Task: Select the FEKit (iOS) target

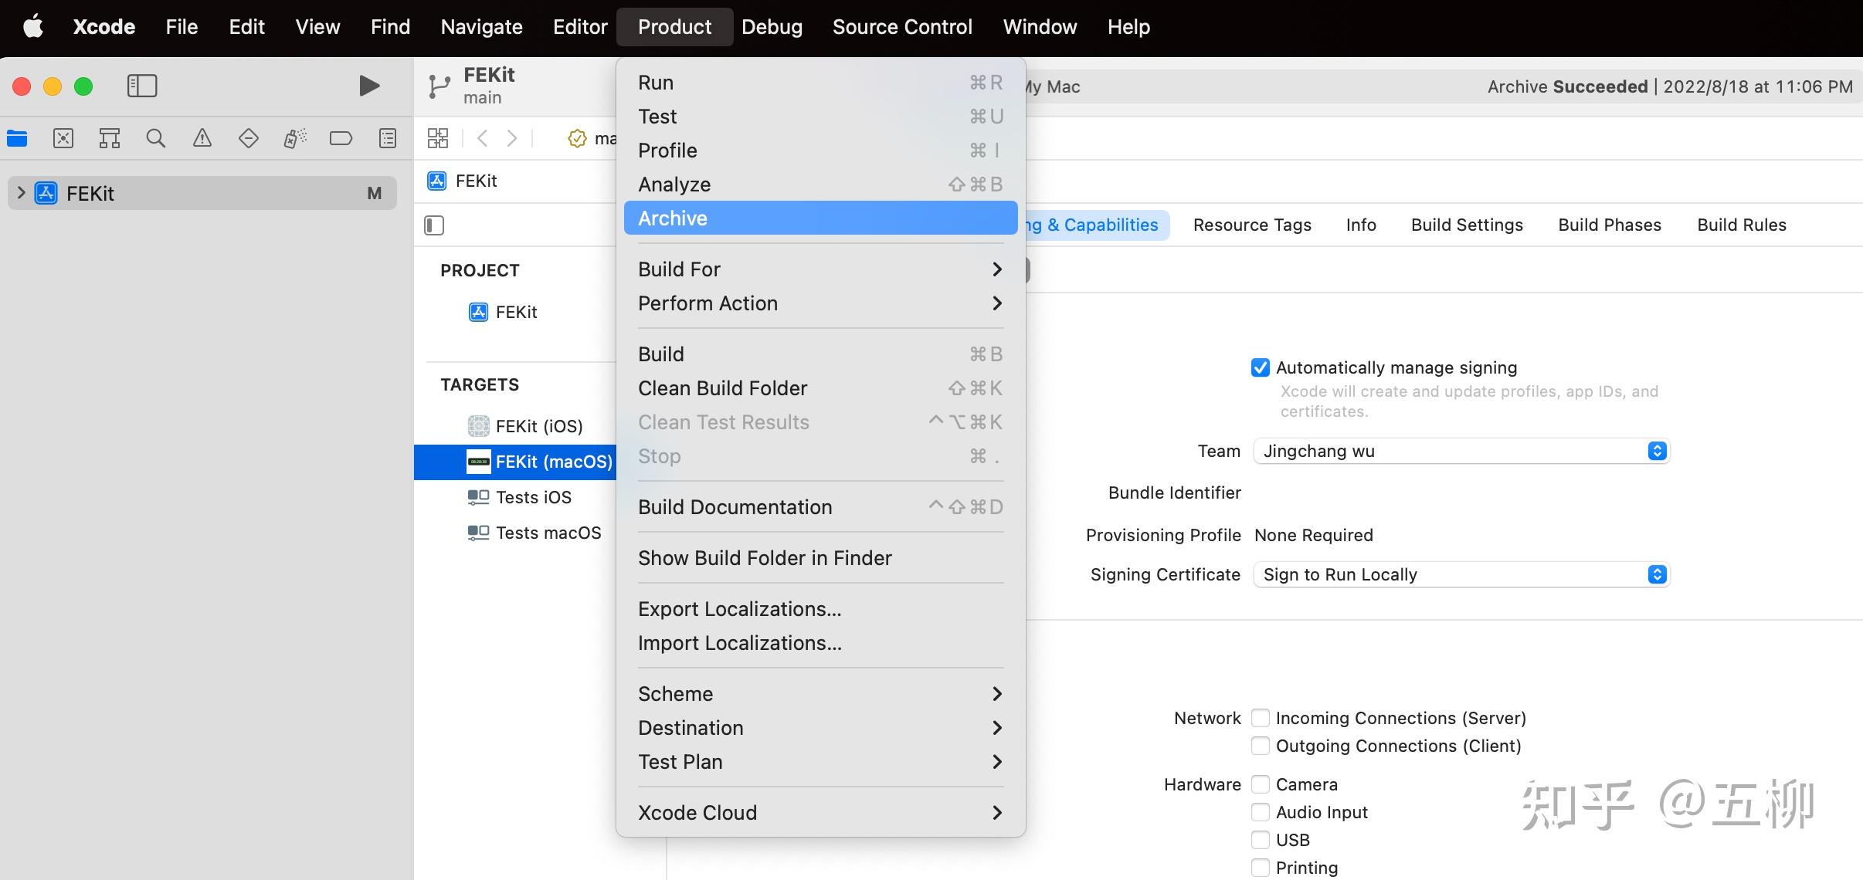Action: [538, 426]
